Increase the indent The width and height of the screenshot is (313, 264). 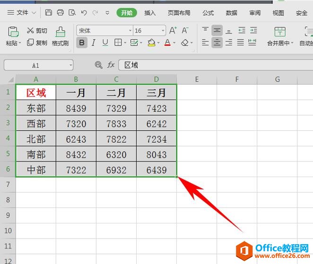[x=253, y=30]
